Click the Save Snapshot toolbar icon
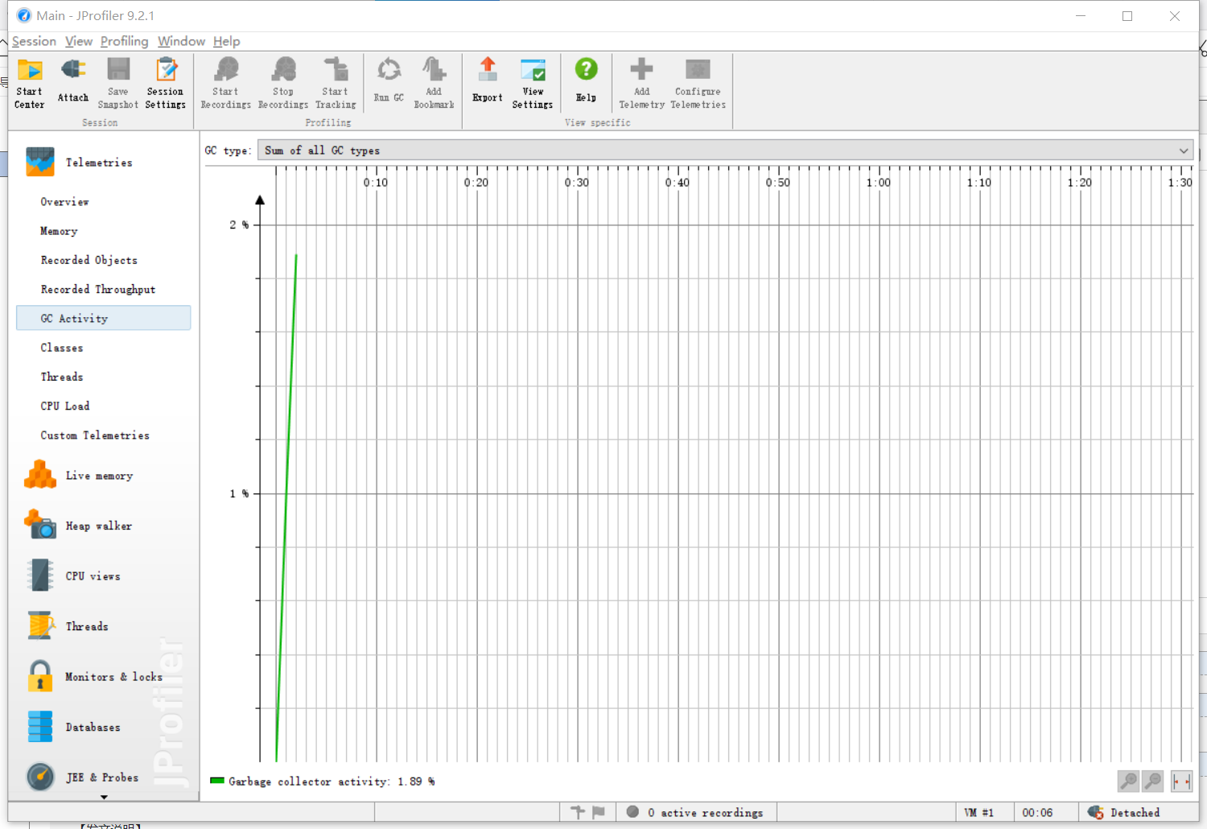The width and height of the screenshot is (1207, 829). pyautogui.click(x=118, y=83)
